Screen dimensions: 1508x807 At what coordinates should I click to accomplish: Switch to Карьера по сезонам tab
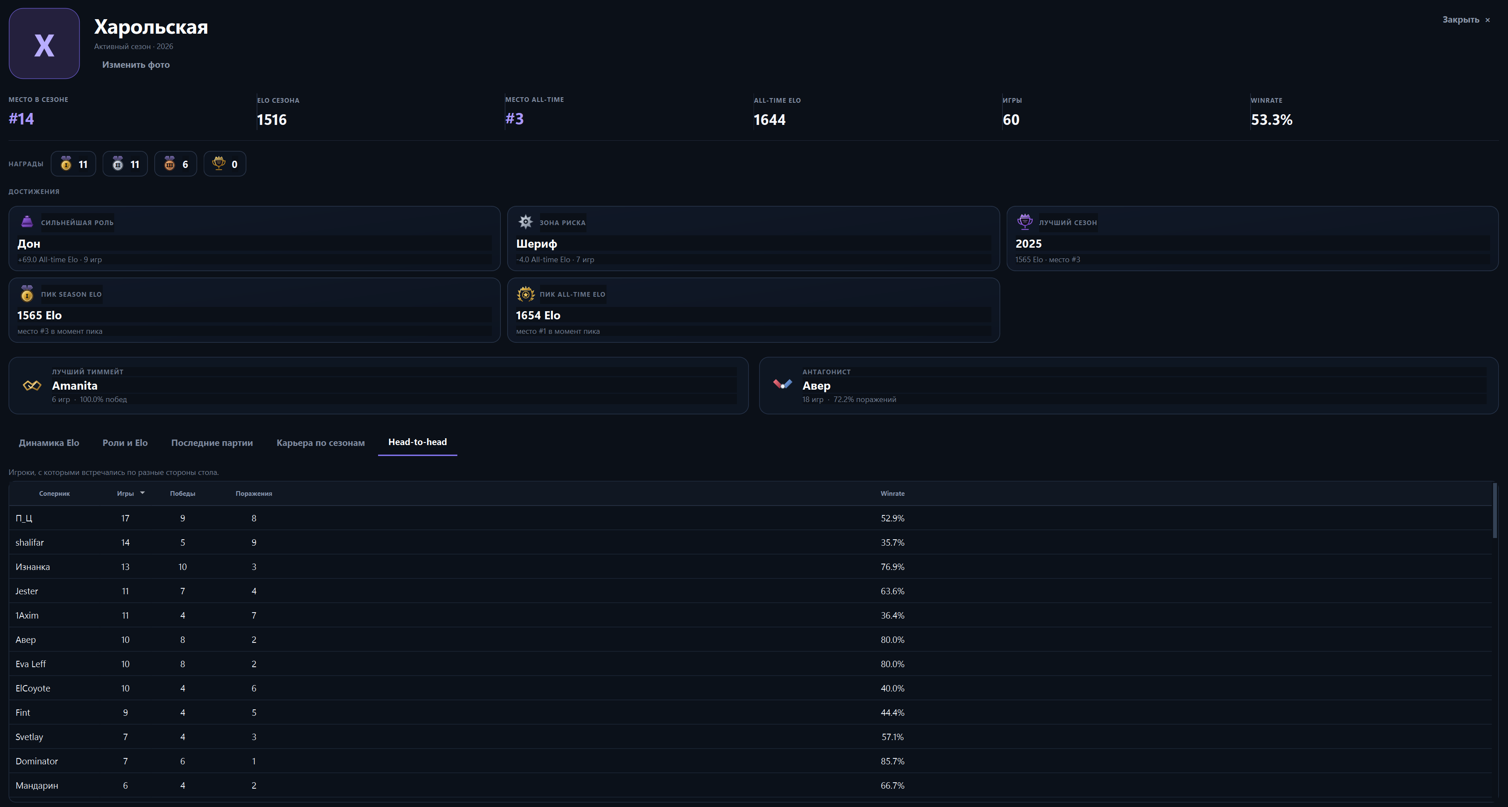[x=321, y=443]
